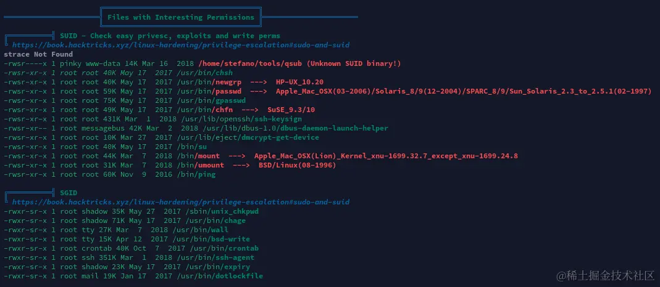Screen dimensions: 660x287
Task: Click the strace Not Found message
Action: (38, 54)
